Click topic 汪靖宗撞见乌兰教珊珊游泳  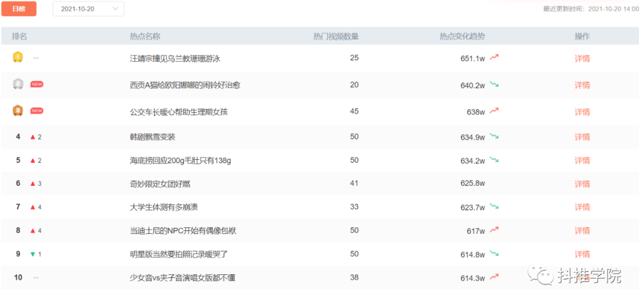[175, 59]
